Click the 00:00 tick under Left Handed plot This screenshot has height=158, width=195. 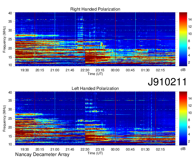pyautogui.click(x=115, y=149)
